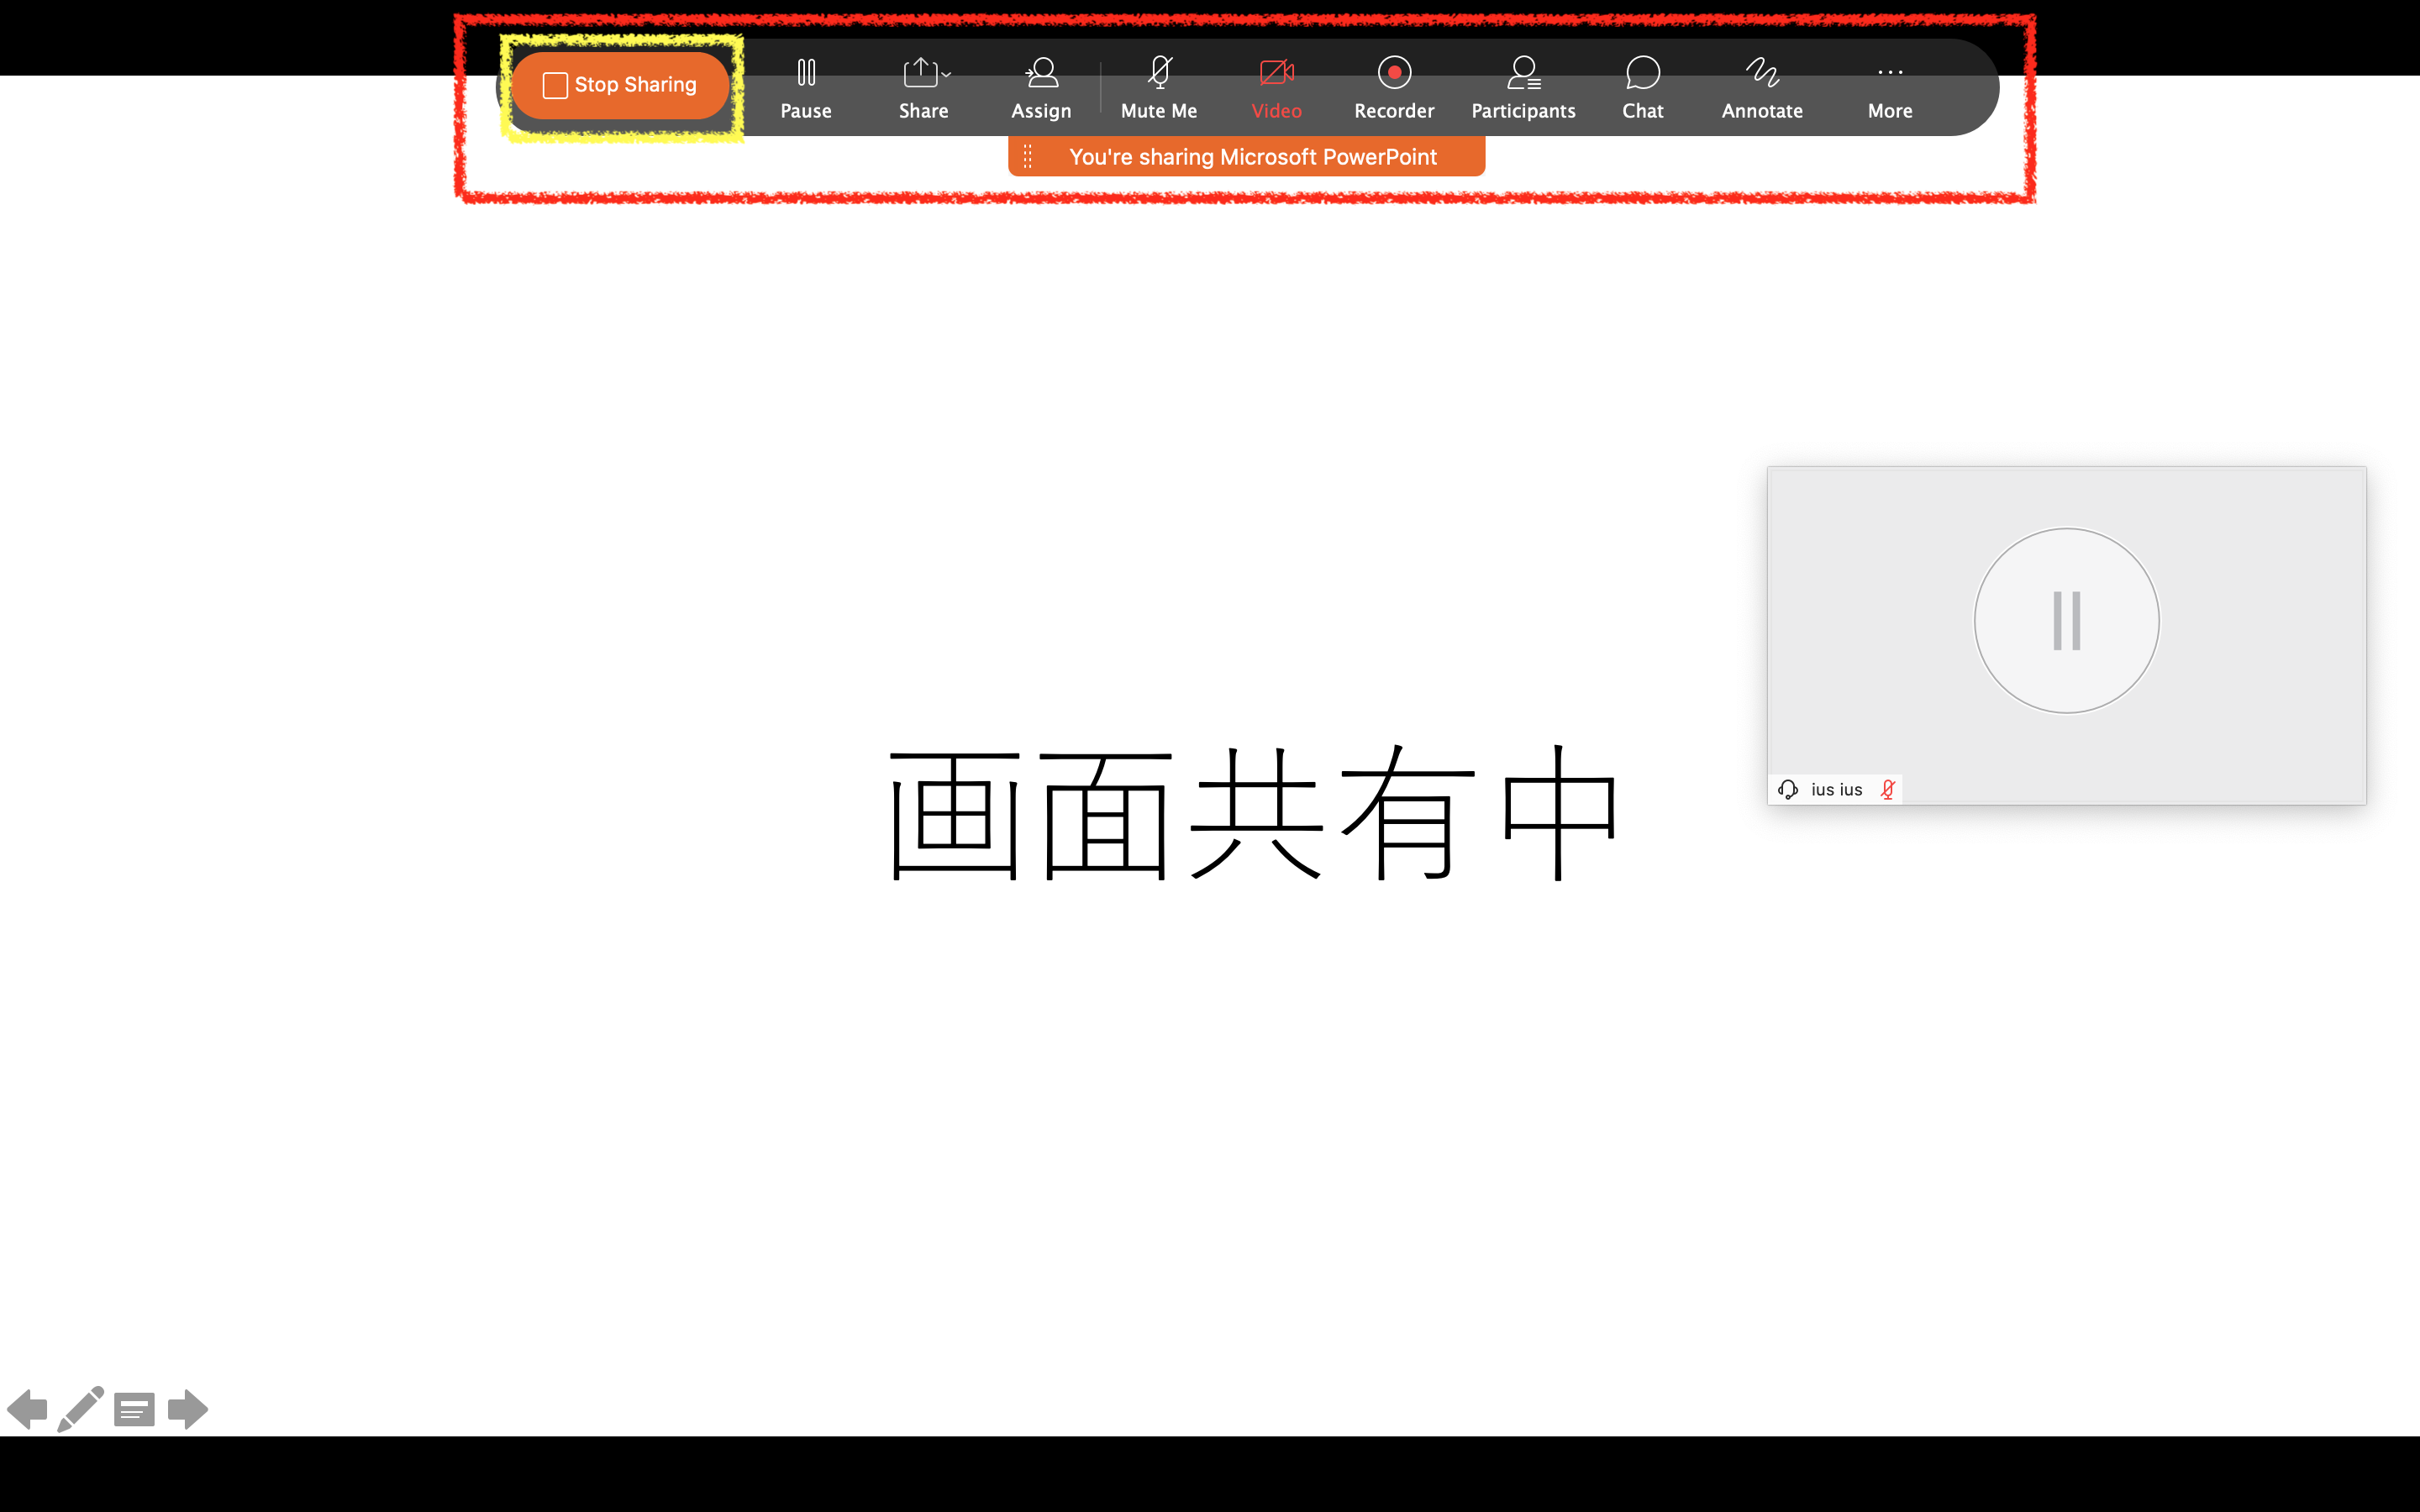The height and width of the screenshot is (1512, 2420).
Task: Click the slide text 画面共有中
Action: click(1254, 812)
